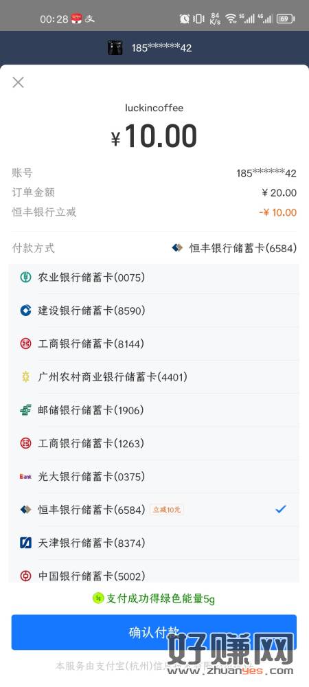Open the 恒丰银行储蓄卡(6584) selected method field
Screen dimensions: 309x687
[x=234, y=248]
